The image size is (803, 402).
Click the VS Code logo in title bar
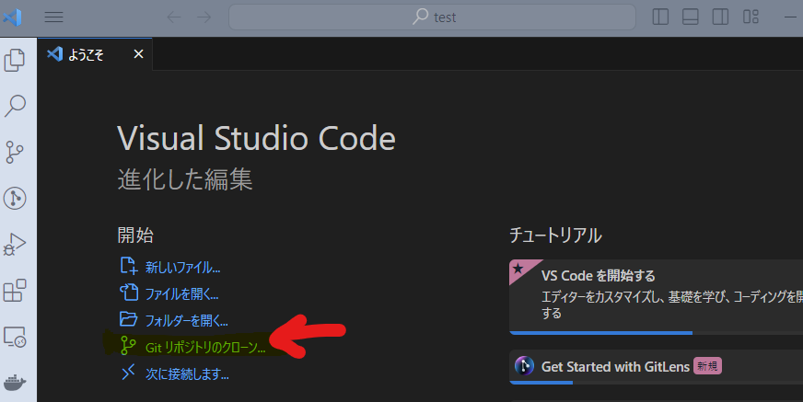tap(12, 17)
